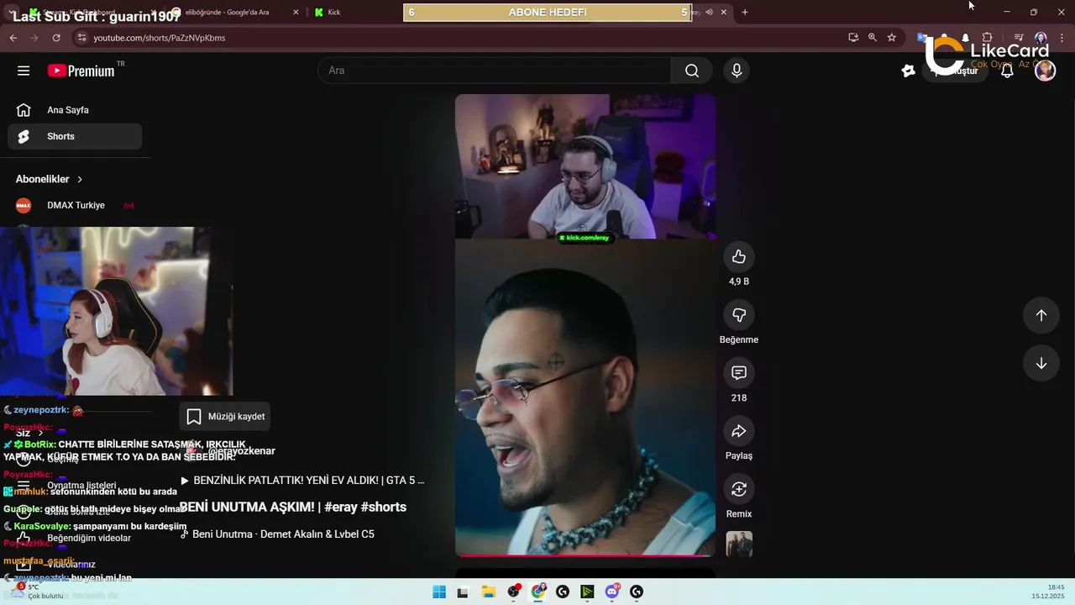Click the magnifier search button
This screenshot has width=1075, height=605.
(x=691, y=71)
